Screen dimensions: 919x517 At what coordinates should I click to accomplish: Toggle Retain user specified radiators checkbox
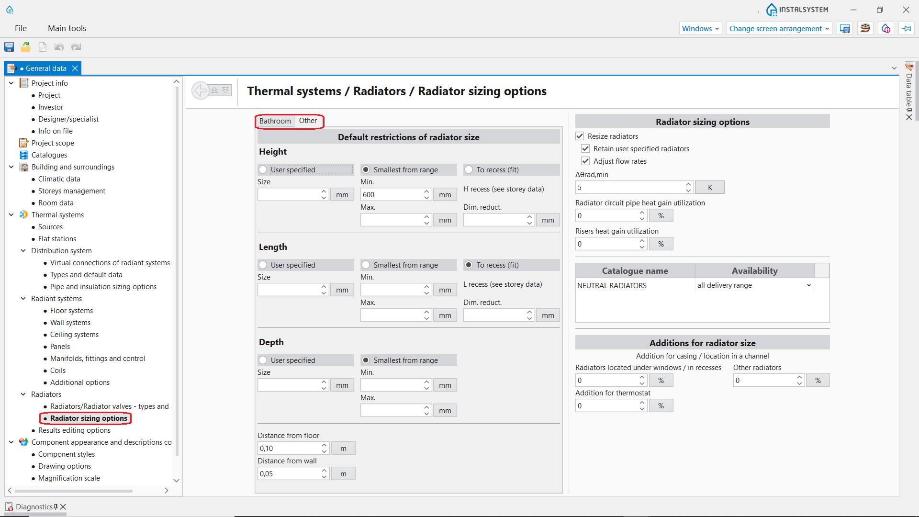tap(585, 149)
